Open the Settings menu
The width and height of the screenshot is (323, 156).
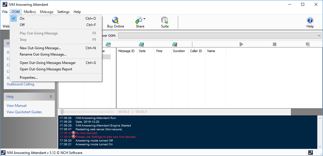click(63, 12)
